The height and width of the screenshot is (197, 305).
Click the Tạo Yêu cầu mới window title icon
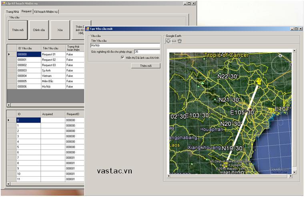88,29
